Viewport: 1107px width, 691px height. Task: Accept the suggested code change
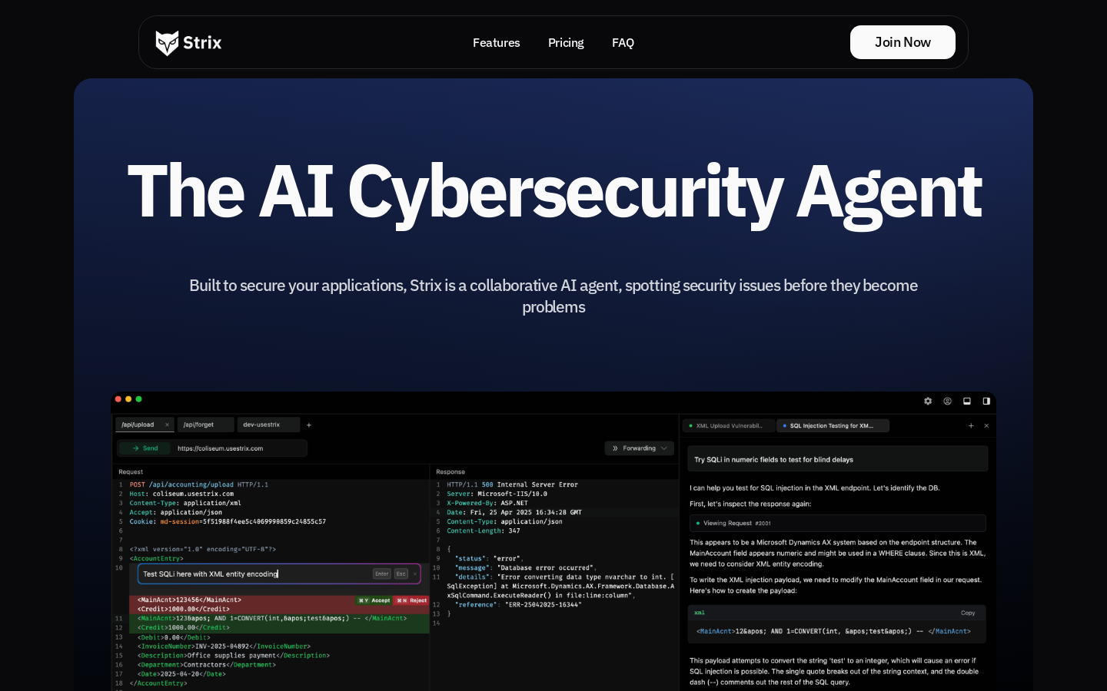click(x=374, y=600)
